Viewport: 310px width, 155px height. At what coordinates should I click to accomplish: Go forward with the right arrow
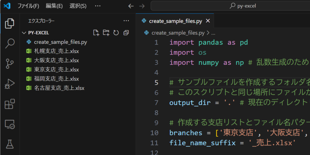coord(142,6)
